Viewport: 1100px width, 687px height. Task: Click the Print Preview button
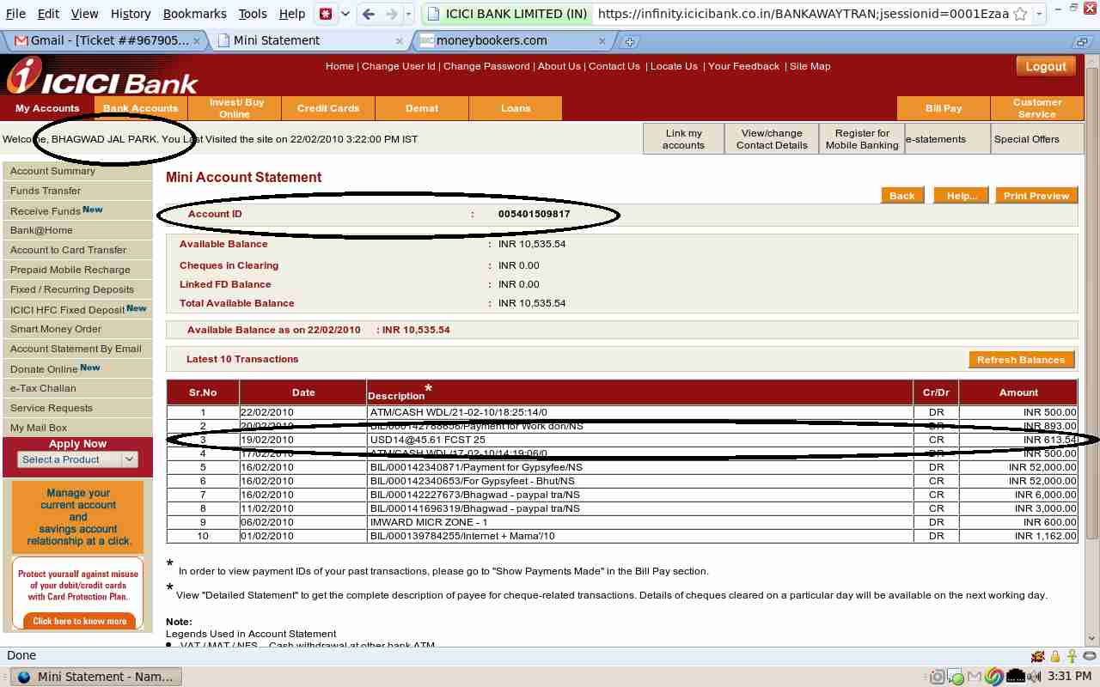1036,196
